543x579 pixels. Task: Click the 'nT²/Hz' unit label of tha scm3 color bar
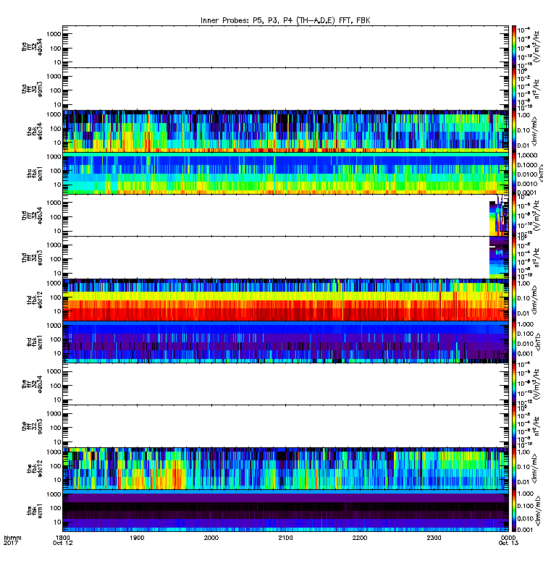pos(536,89)
